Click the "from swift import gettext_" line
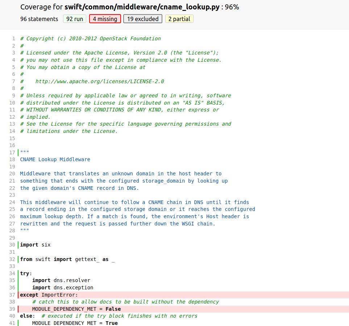This screenshot has height=326, width=349. click(67, 259)
